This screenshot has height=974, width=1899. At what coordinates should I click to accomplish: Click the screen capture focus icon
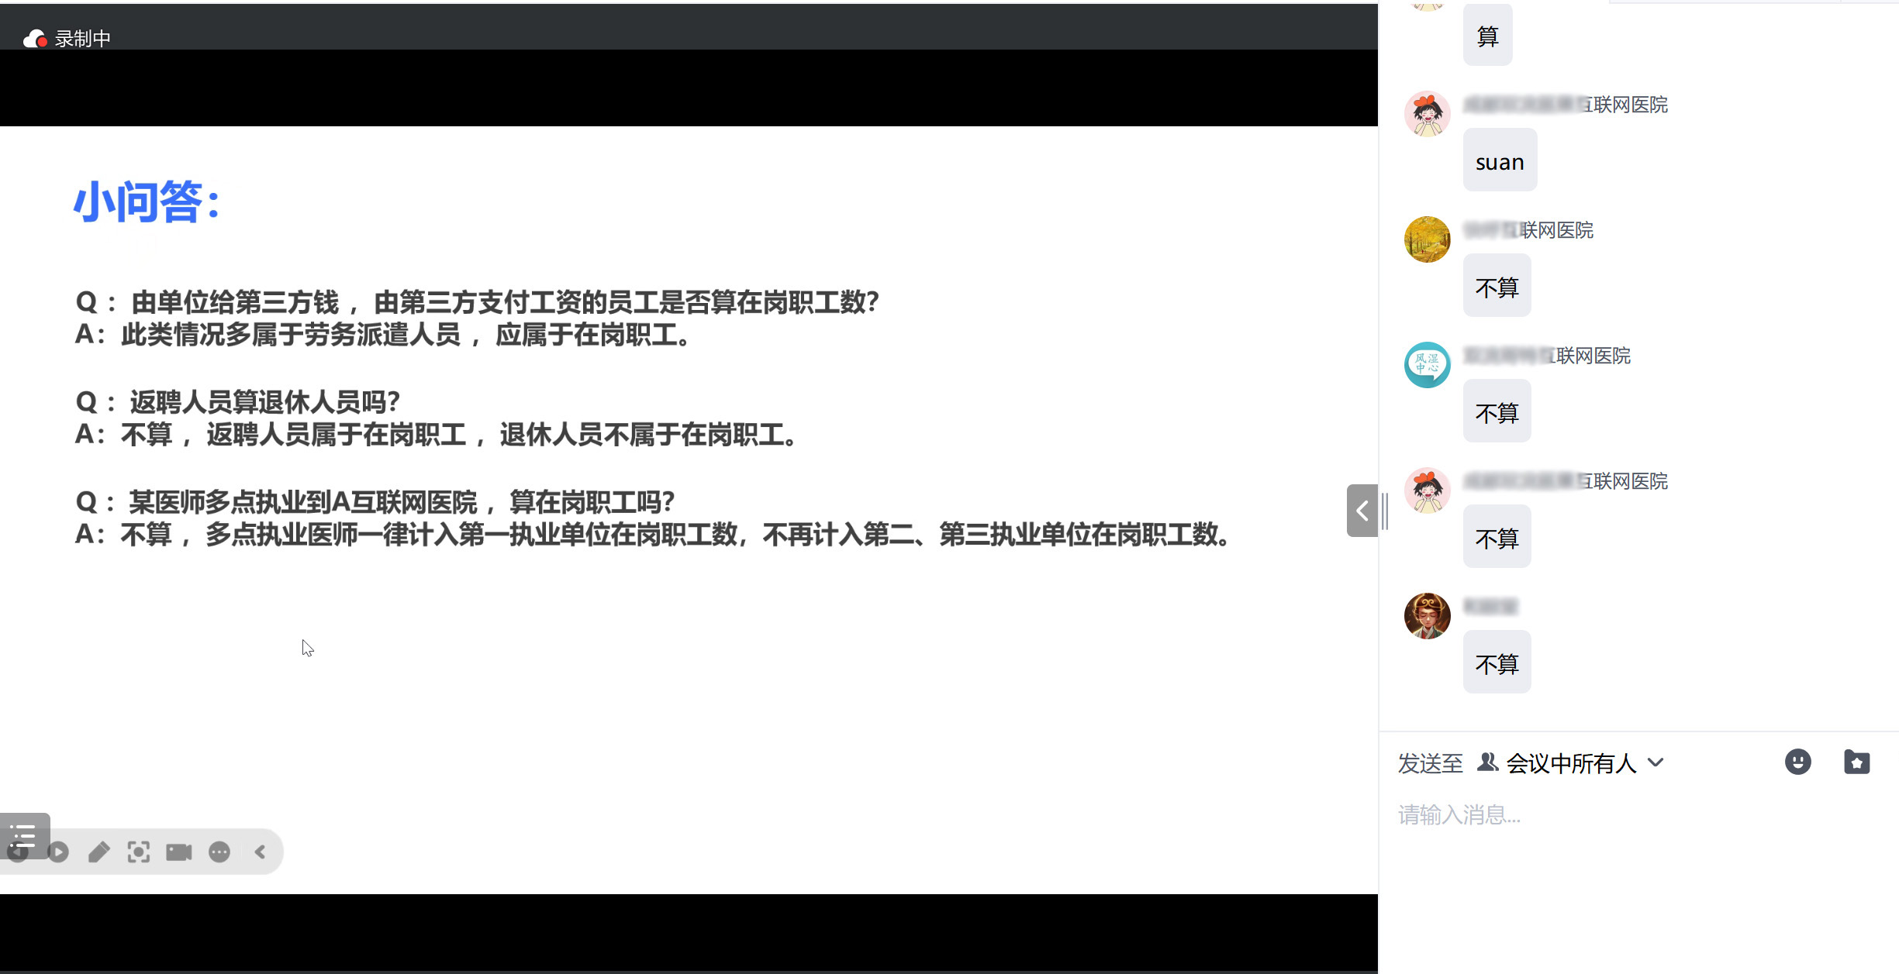click(x=139, y=852)
